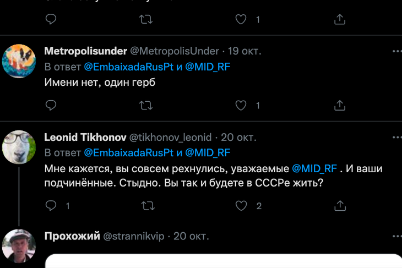The height and width of the screenshot is (268, 402).
Task: Open more options for Leonid Tikhonov's tweet
Action: coord(396,137)
